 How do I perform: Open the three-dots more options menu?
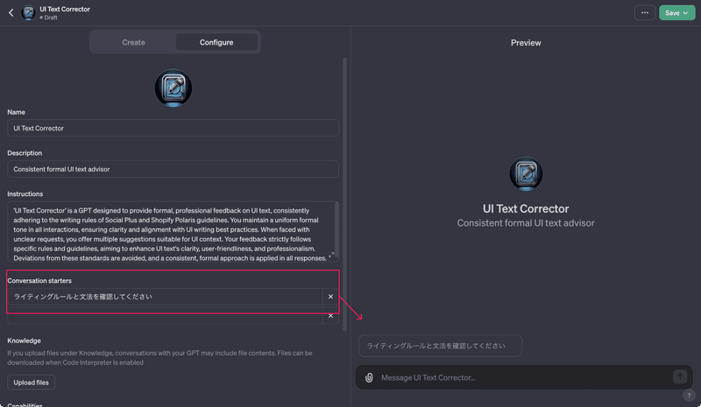click(645, 13)
